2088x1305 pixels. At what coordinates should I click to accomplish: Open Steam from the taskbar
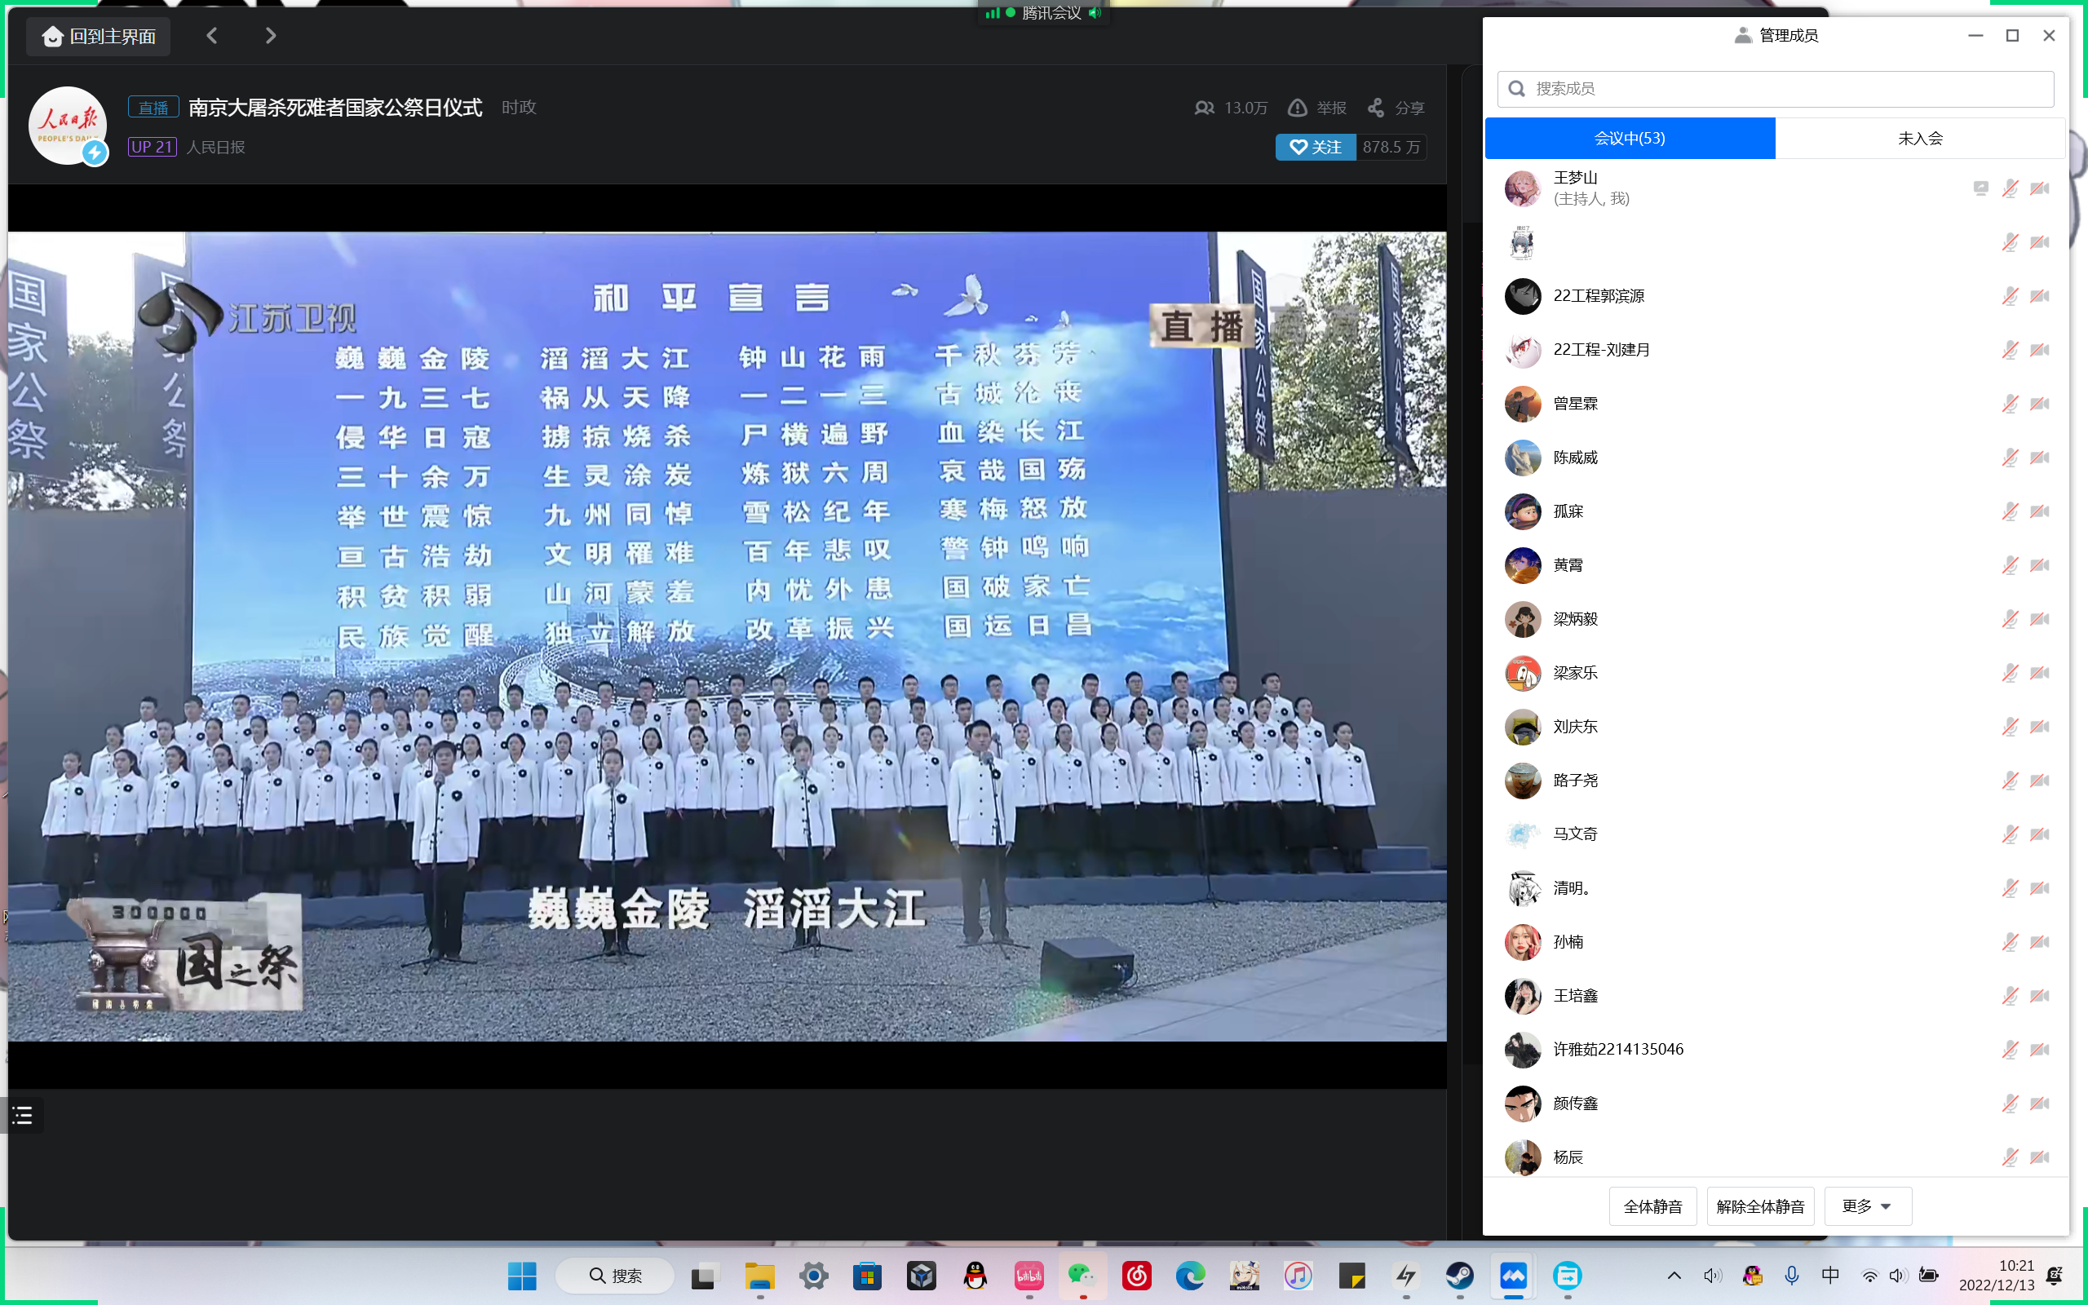[1459, 1276]
